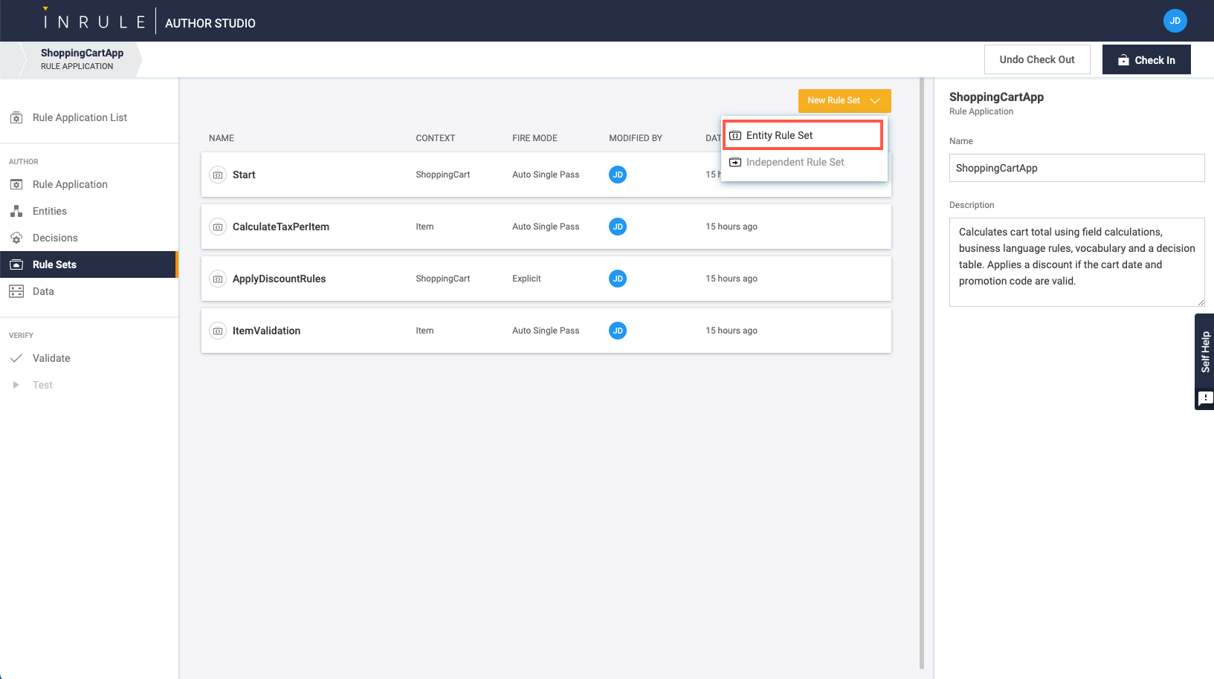Click the Data table icon in the sidebar
1214x679 pixels.
[16, 292]
